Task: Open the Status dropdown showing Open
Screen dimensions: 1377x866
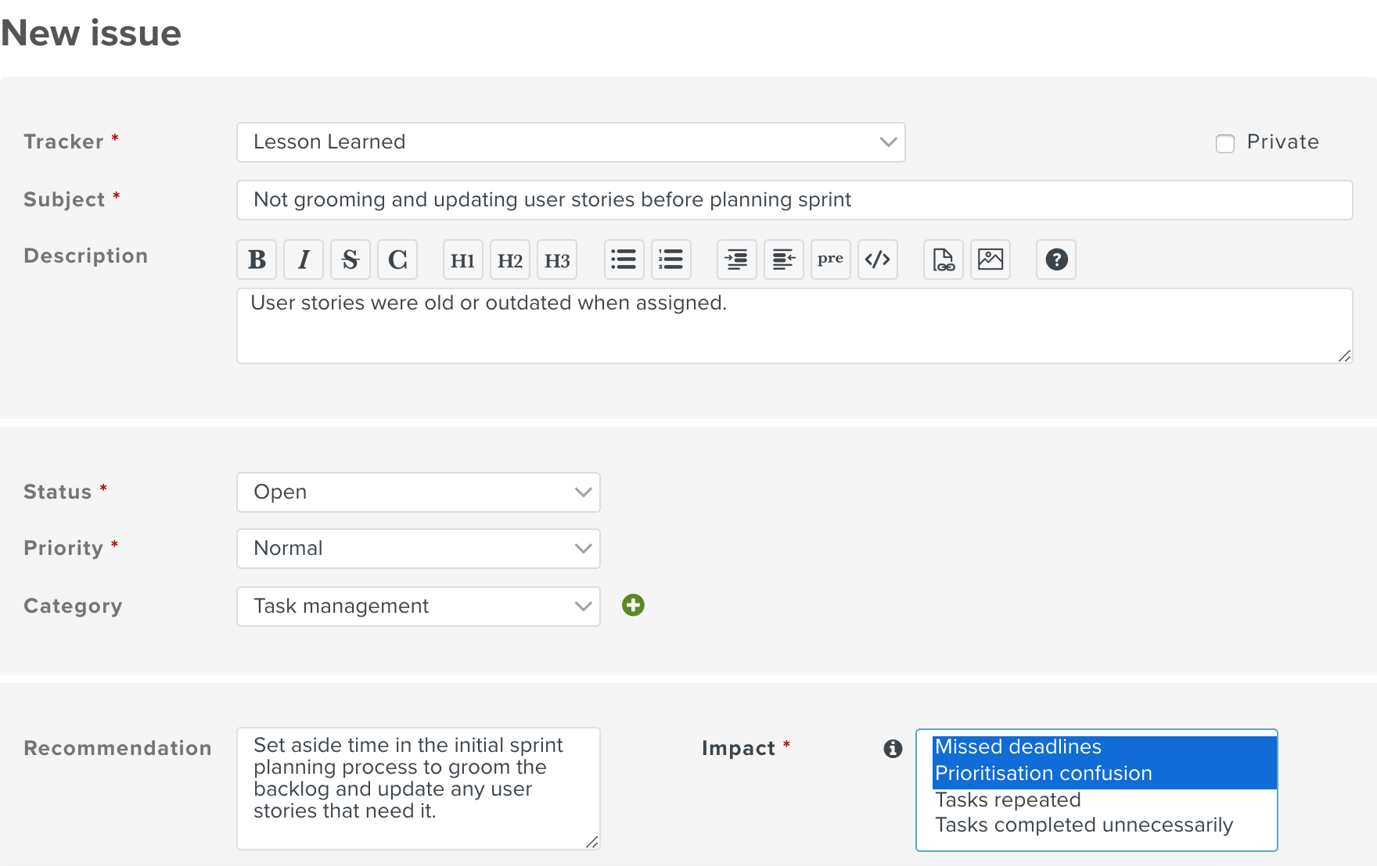Action: coord(419,492)
